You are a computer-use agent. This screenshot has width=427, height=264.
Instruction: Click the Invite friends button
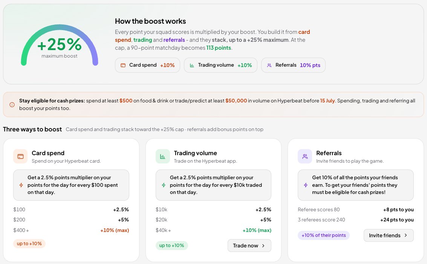point(389,235)
